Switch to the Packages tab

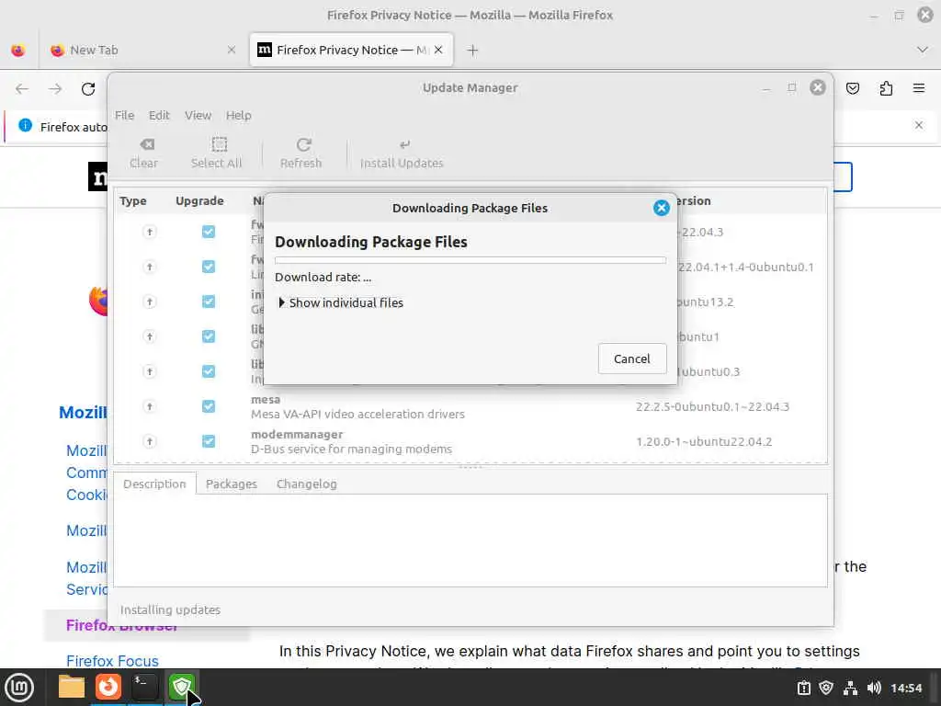tap(231, 484)
